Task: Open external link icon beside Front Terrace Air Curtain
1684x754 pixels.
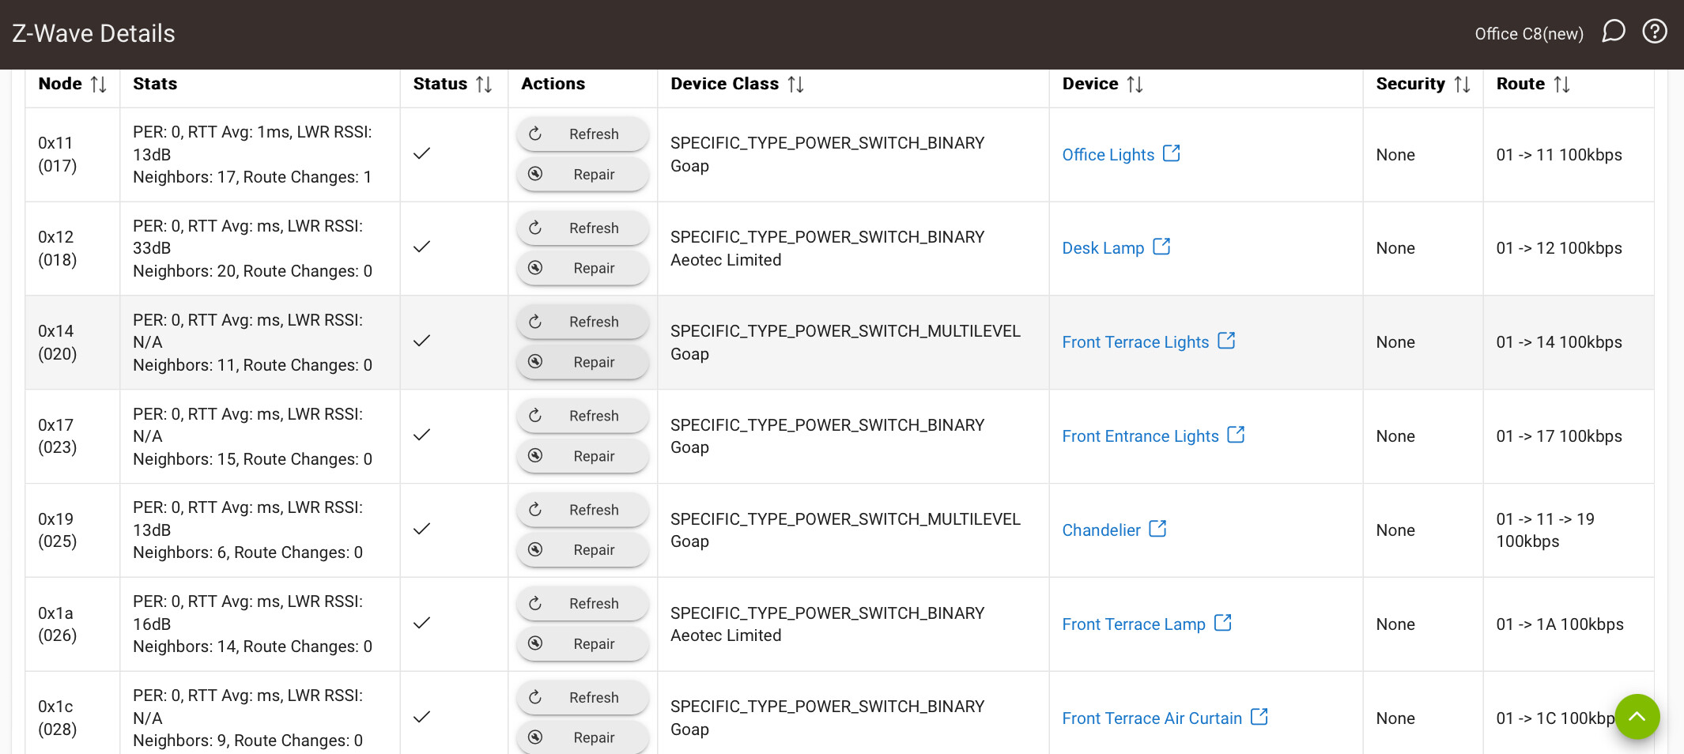Action: tap(1259, 717)
